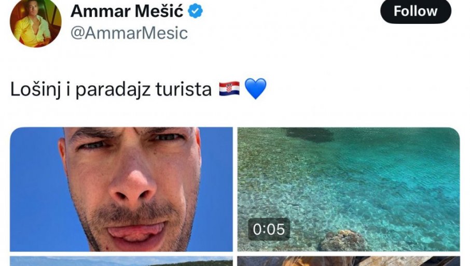Click the Croatian flag emoji
470x266 pixels.
229,89
